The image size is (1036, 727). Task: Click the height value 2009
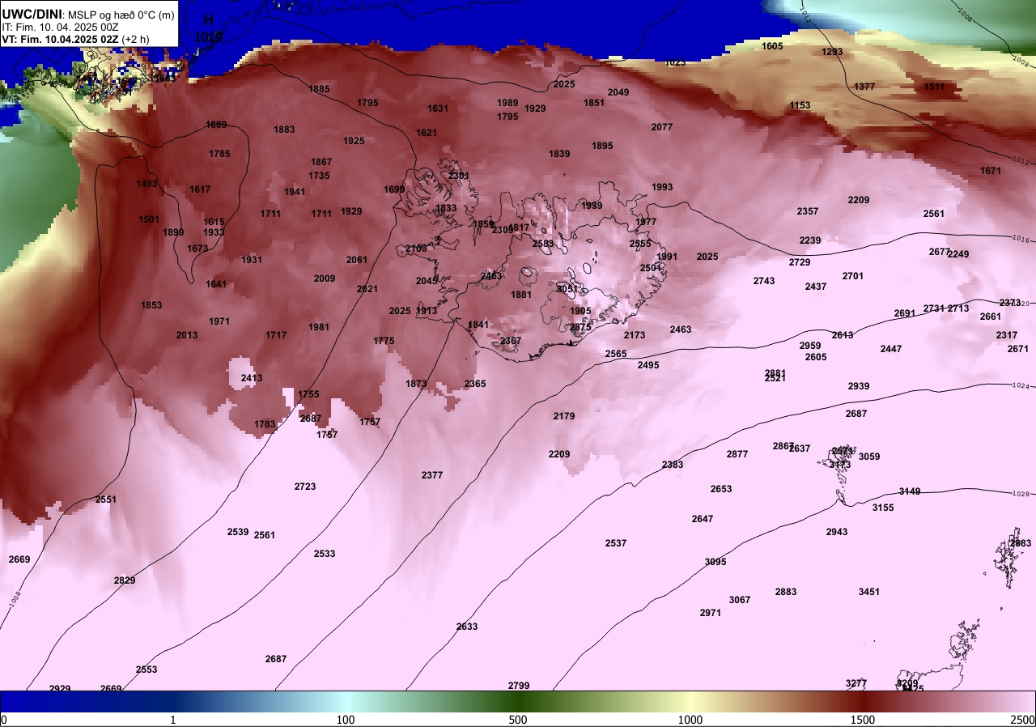tap(325, 278)
